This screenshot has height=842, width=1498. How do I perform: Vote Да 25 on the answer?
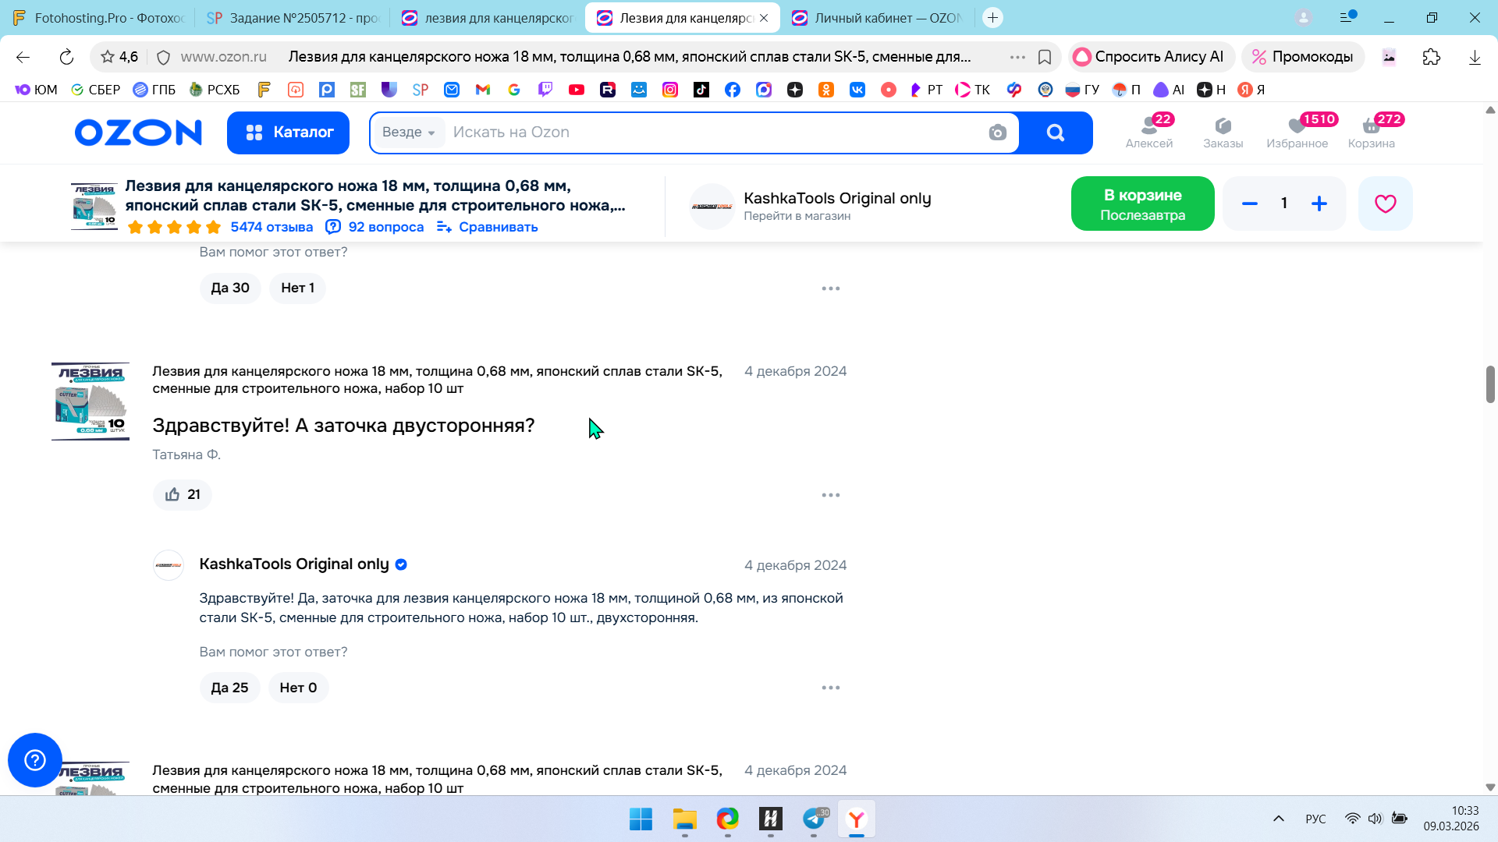coord(229,688)
